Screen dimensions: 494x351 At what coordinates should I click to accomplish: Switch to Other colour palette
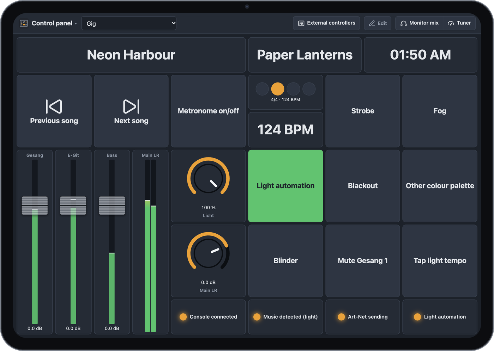[440, 186]
